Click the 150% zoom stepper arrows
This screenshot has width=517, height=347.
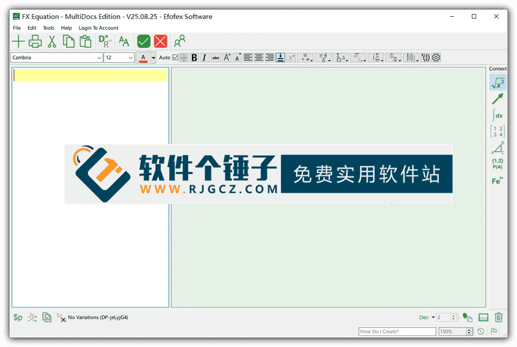pos(469,331)
